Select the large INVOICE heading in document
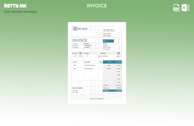The height and width of the screenshot is (126, 194). [x=80, y=40]
